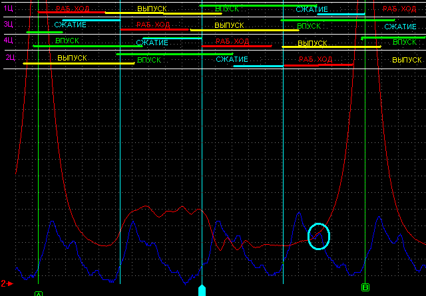The height and width of the screenshot is (296, 426).
Task: Click ВЫПУСК label in the 3Ц row
Action: [229, 25]
